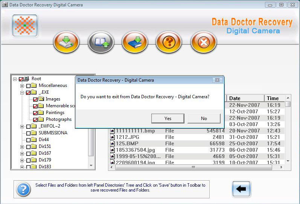Select file 1853367504.jpg in list

tap(135, 150)
